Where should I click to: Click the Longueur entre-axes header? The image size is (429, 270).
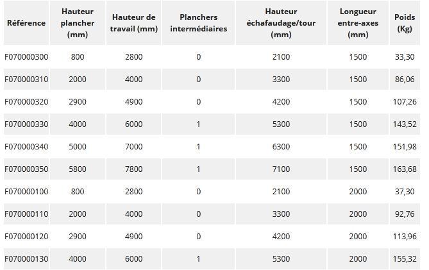coord(358,23)
